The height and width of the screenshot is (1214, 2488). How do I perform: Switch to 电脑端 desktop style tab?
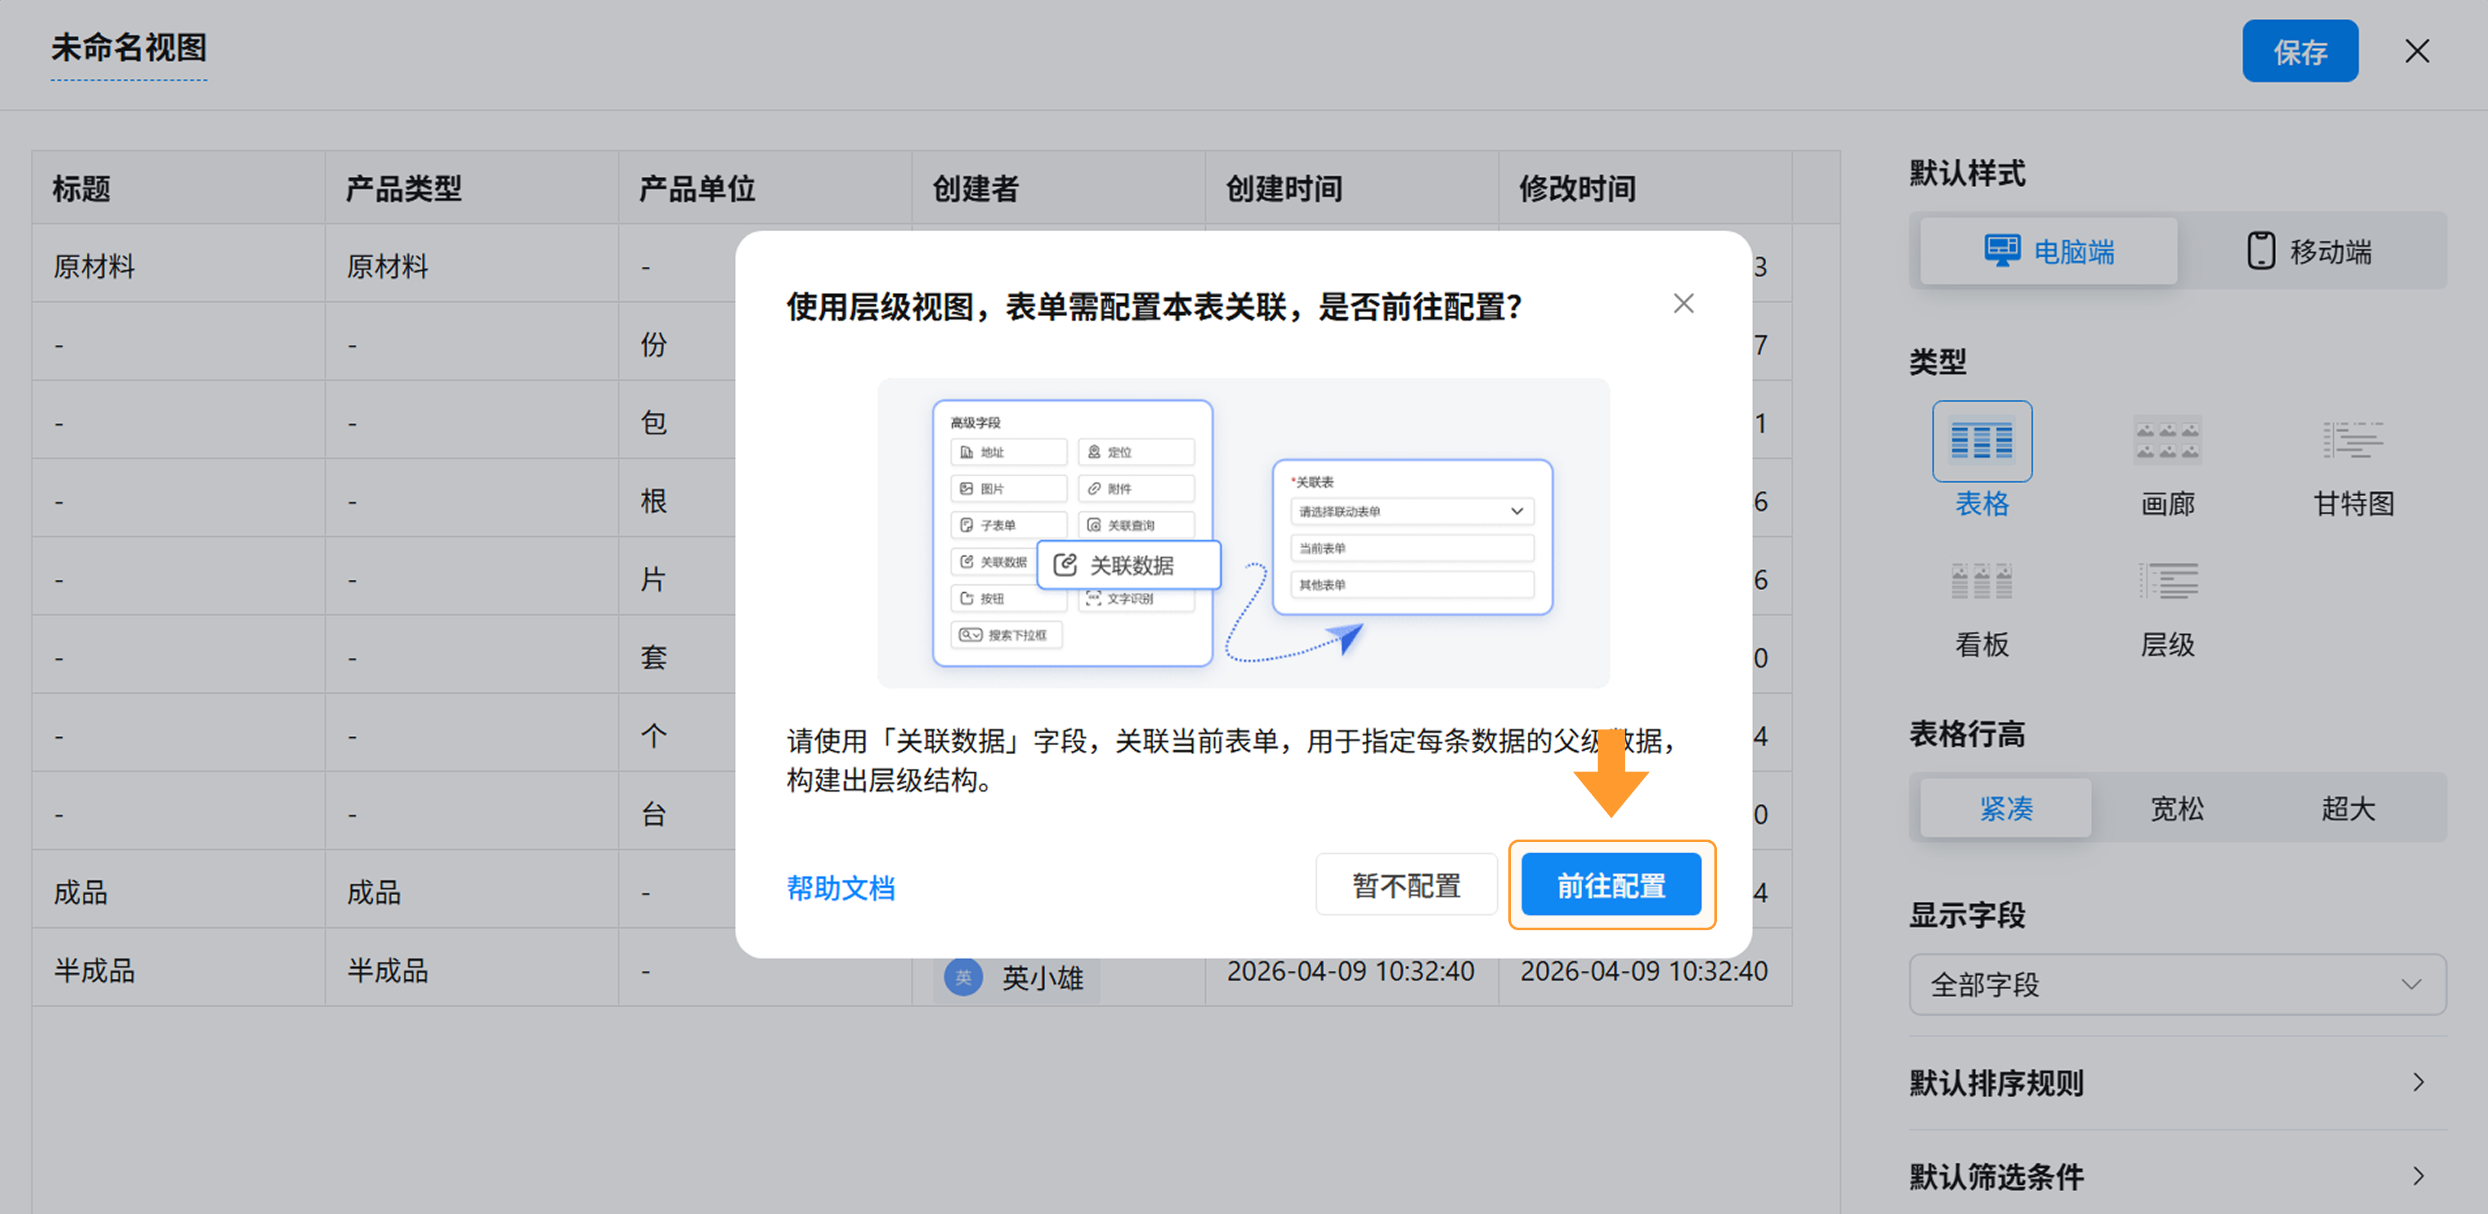tap(2047, 251)
